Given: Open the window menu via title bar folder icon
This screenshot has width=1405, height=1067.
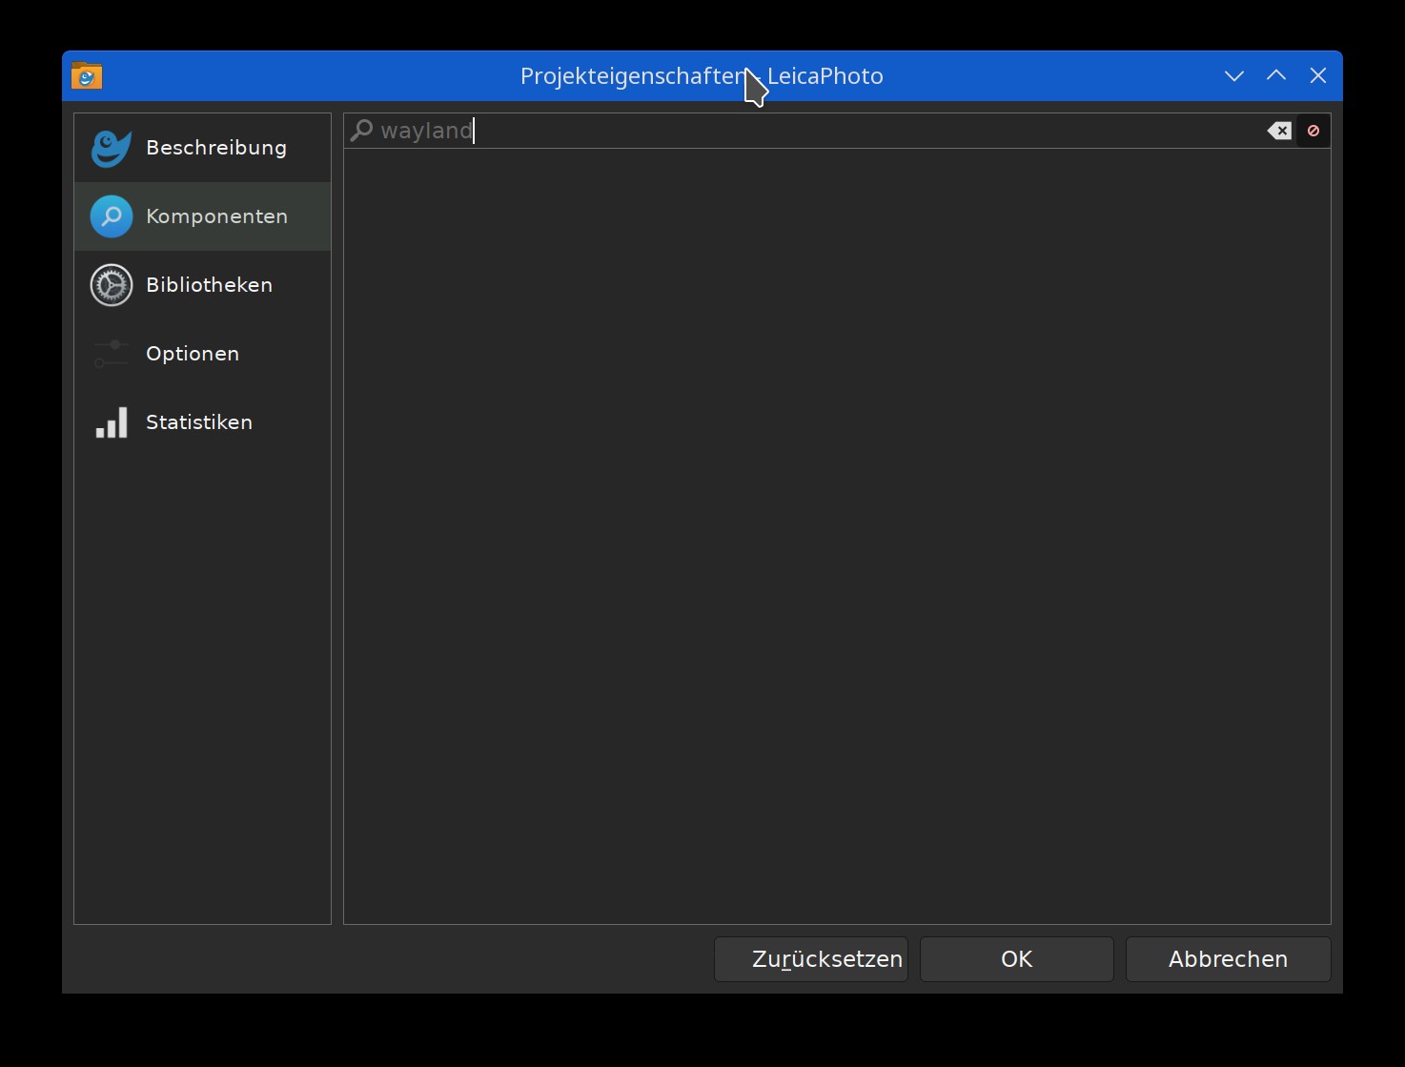Looking at the screenshot, I should click(x=87, y=76).
